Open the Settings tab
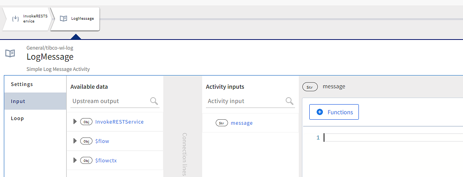This screenshot has width=463, height=177. (22, 84)
